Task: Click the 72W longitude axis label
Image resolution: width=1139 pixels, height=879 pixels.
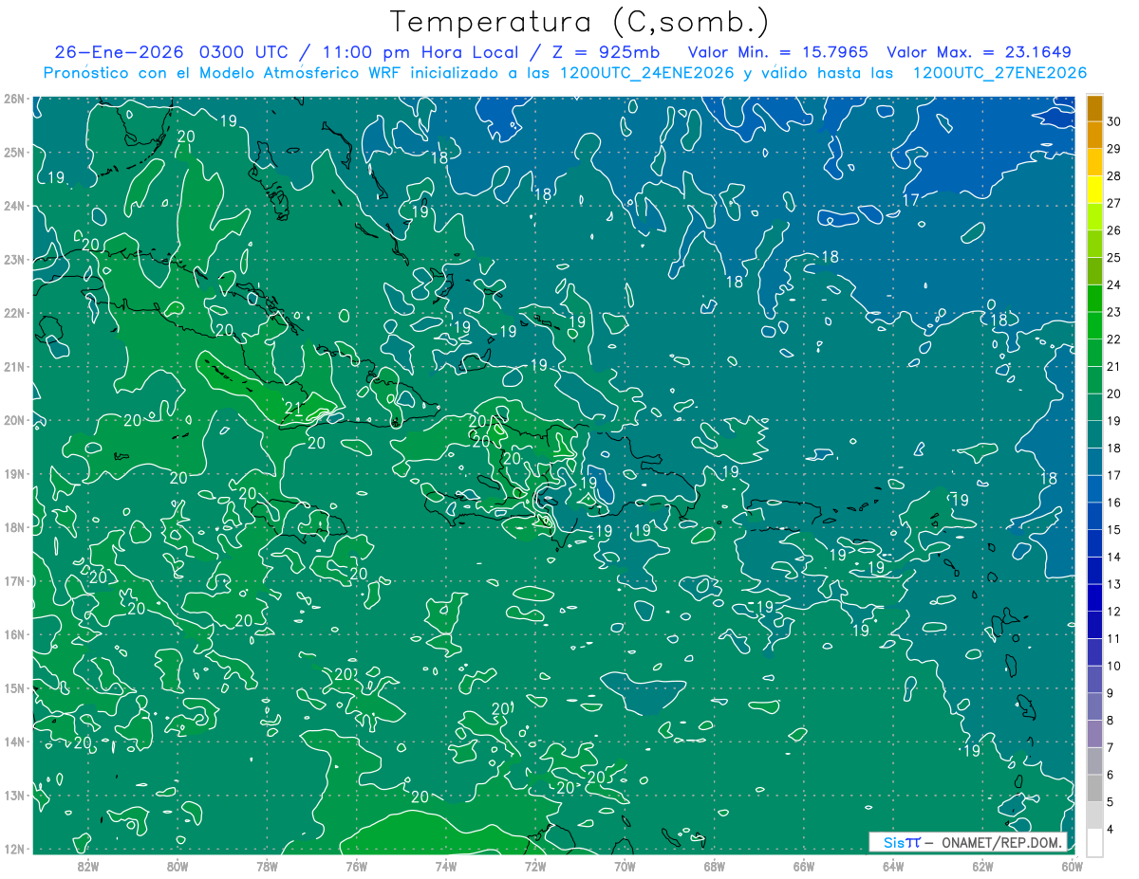Action: tap(535, 866)
